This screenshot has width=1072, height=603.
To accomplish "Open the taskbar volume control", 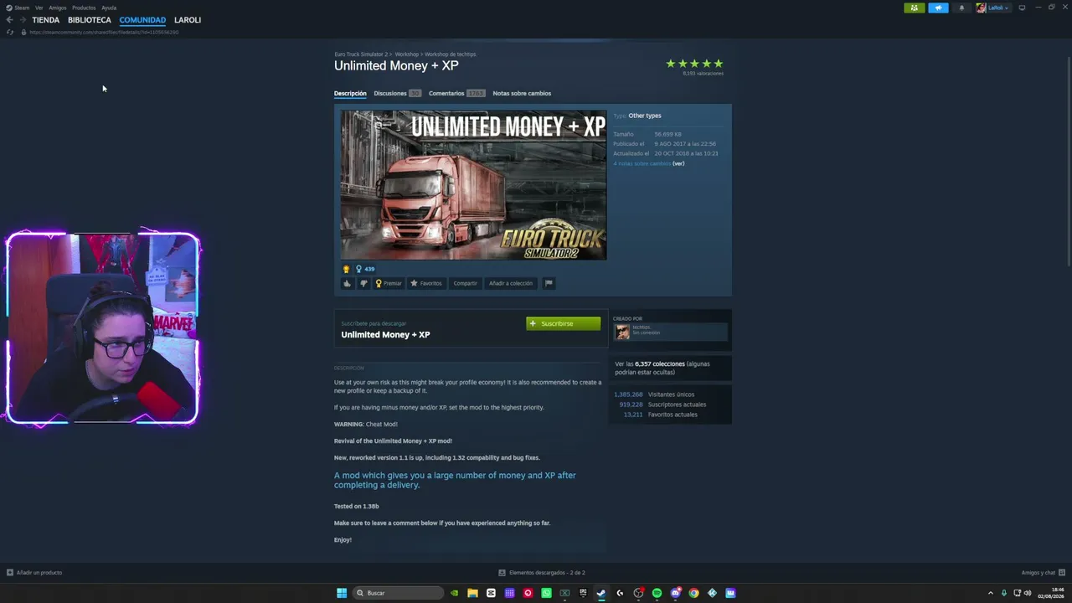I will point(1028,593).
